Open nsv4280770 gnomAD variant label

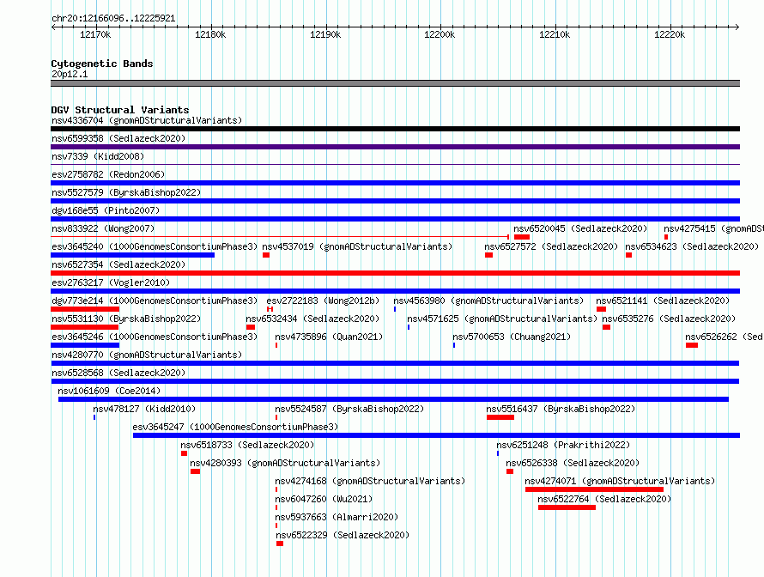(x=147, y=355)
